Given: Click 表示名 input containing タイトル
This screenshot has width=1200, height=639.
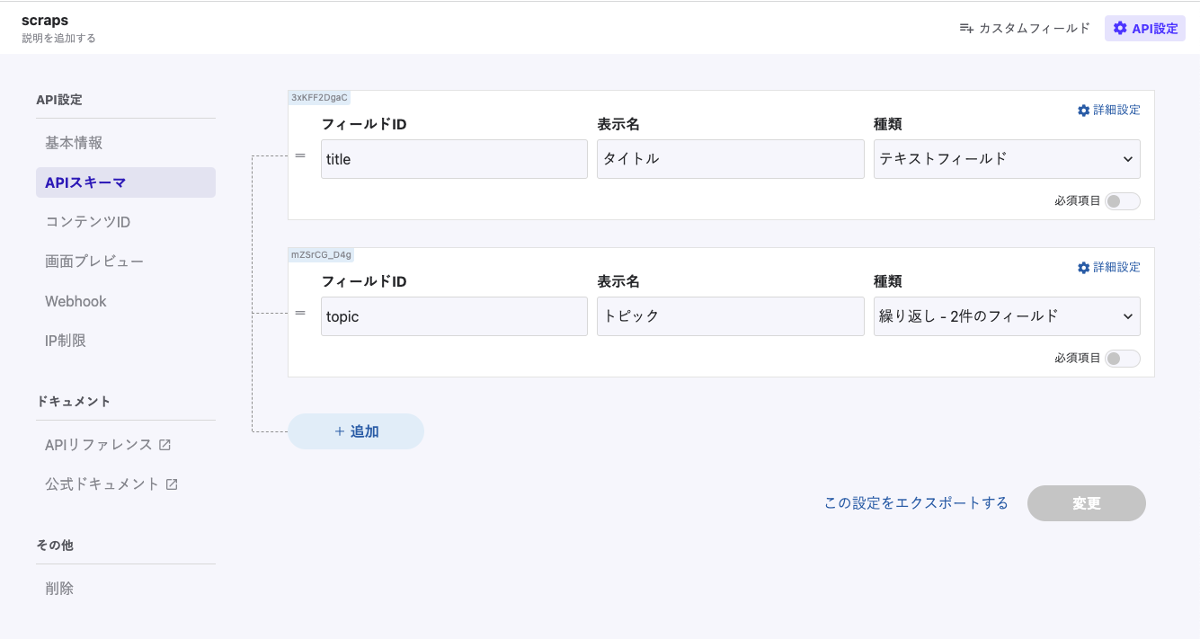Looking at the screenshot, I should point(730,159).
